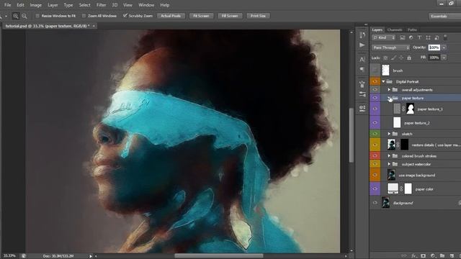
Task: Lock position move icon
Action: pos(401,58)
